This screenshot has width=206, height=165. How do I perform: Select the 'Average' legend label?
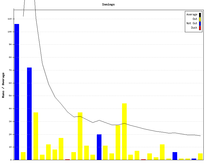pyautogui.click(x=192, y=14)
